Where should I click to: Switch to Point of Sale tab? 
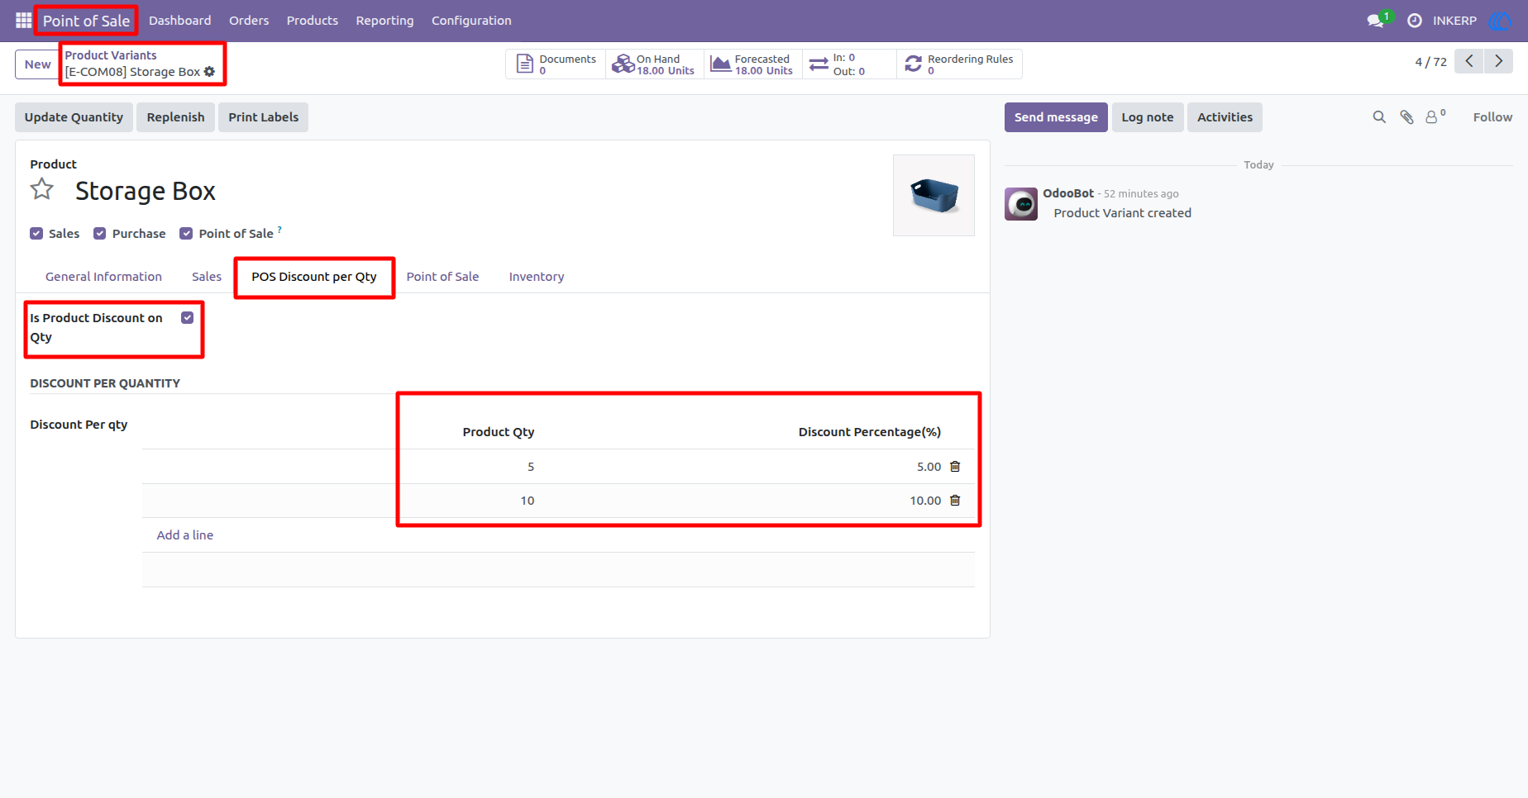442,277
